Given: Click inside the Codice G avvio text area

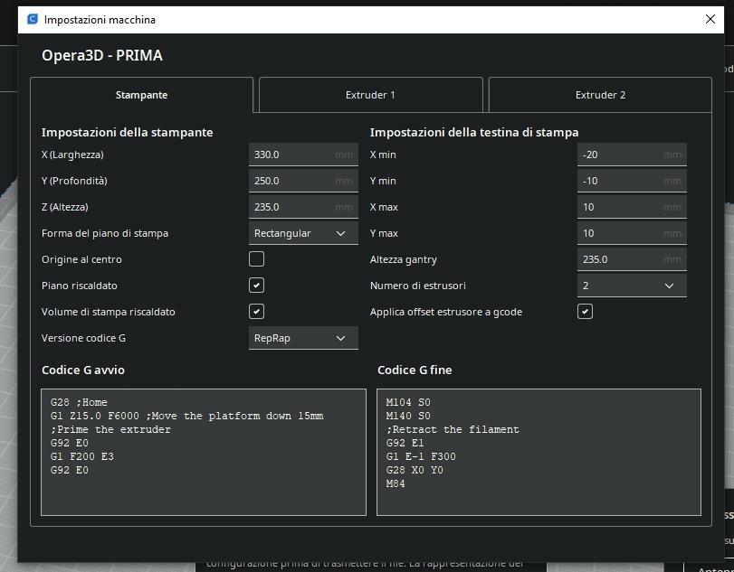Looking at the screenshot, I should pyautogui.click(x=204, y=452).
